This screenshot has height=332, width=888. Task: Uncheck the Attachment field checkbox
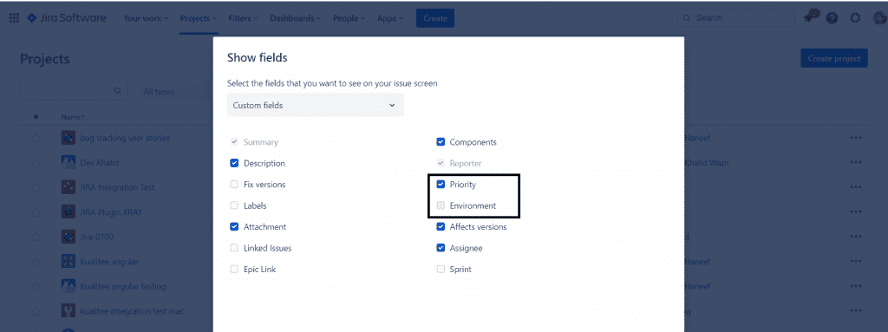[x=234, y=226]
